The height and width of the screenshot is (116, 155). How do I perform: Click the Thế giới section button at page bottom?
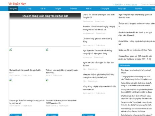tap(88, 115)
